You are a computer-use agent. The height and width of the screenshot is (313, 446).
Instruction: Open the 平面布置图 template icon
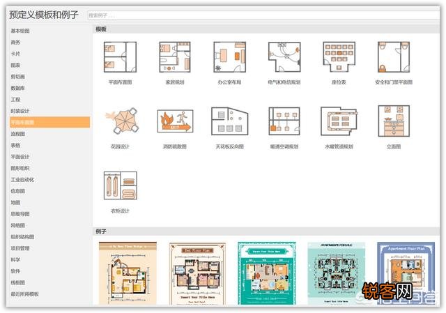pyautogui.click(x=120, y=58)
